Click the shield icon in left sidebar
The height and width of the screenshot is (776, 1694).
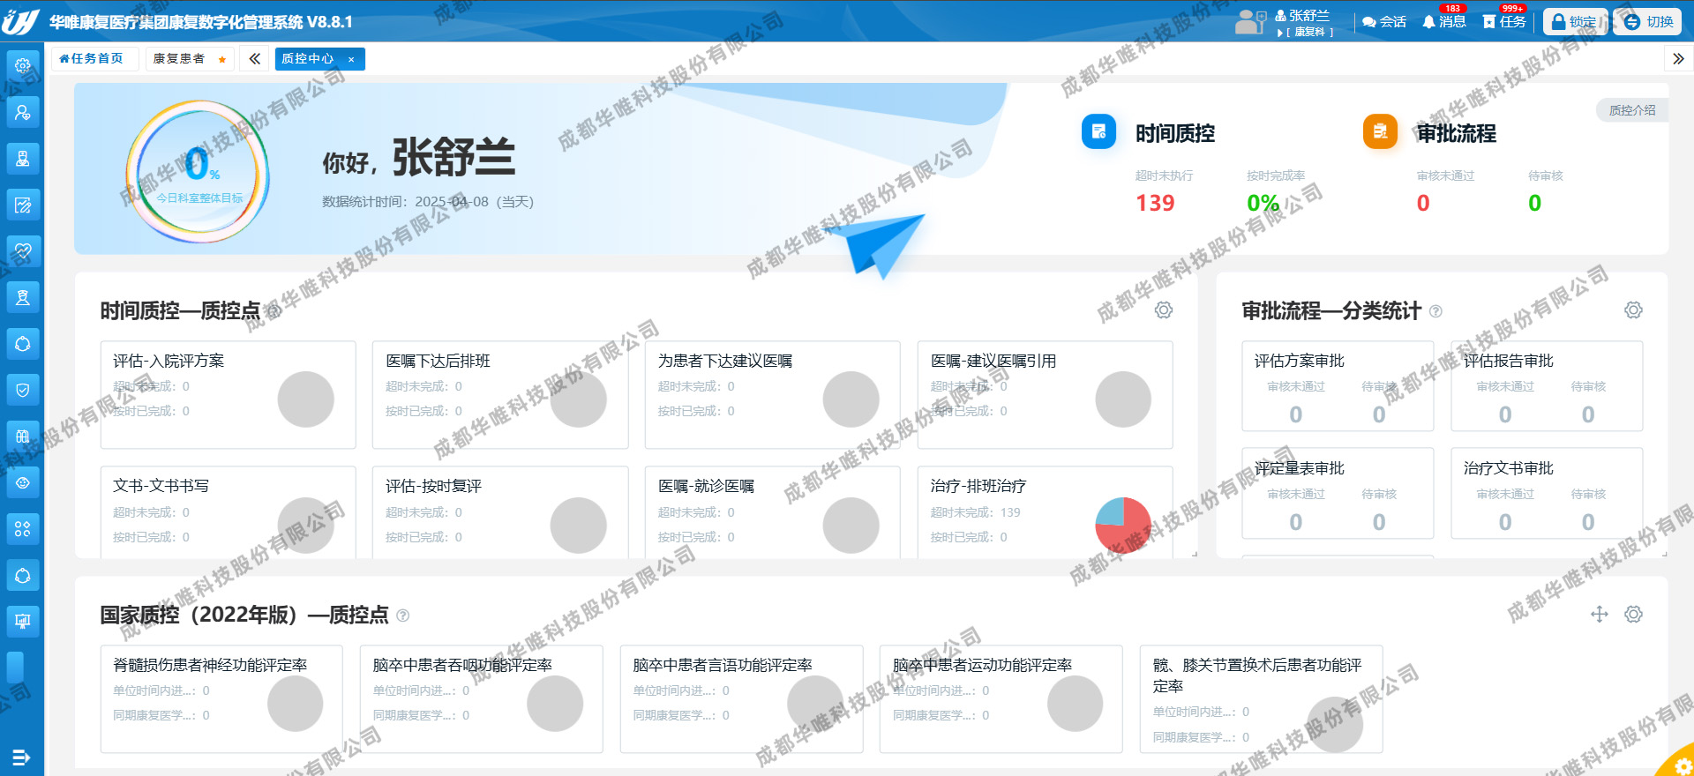tap(23, 390)
